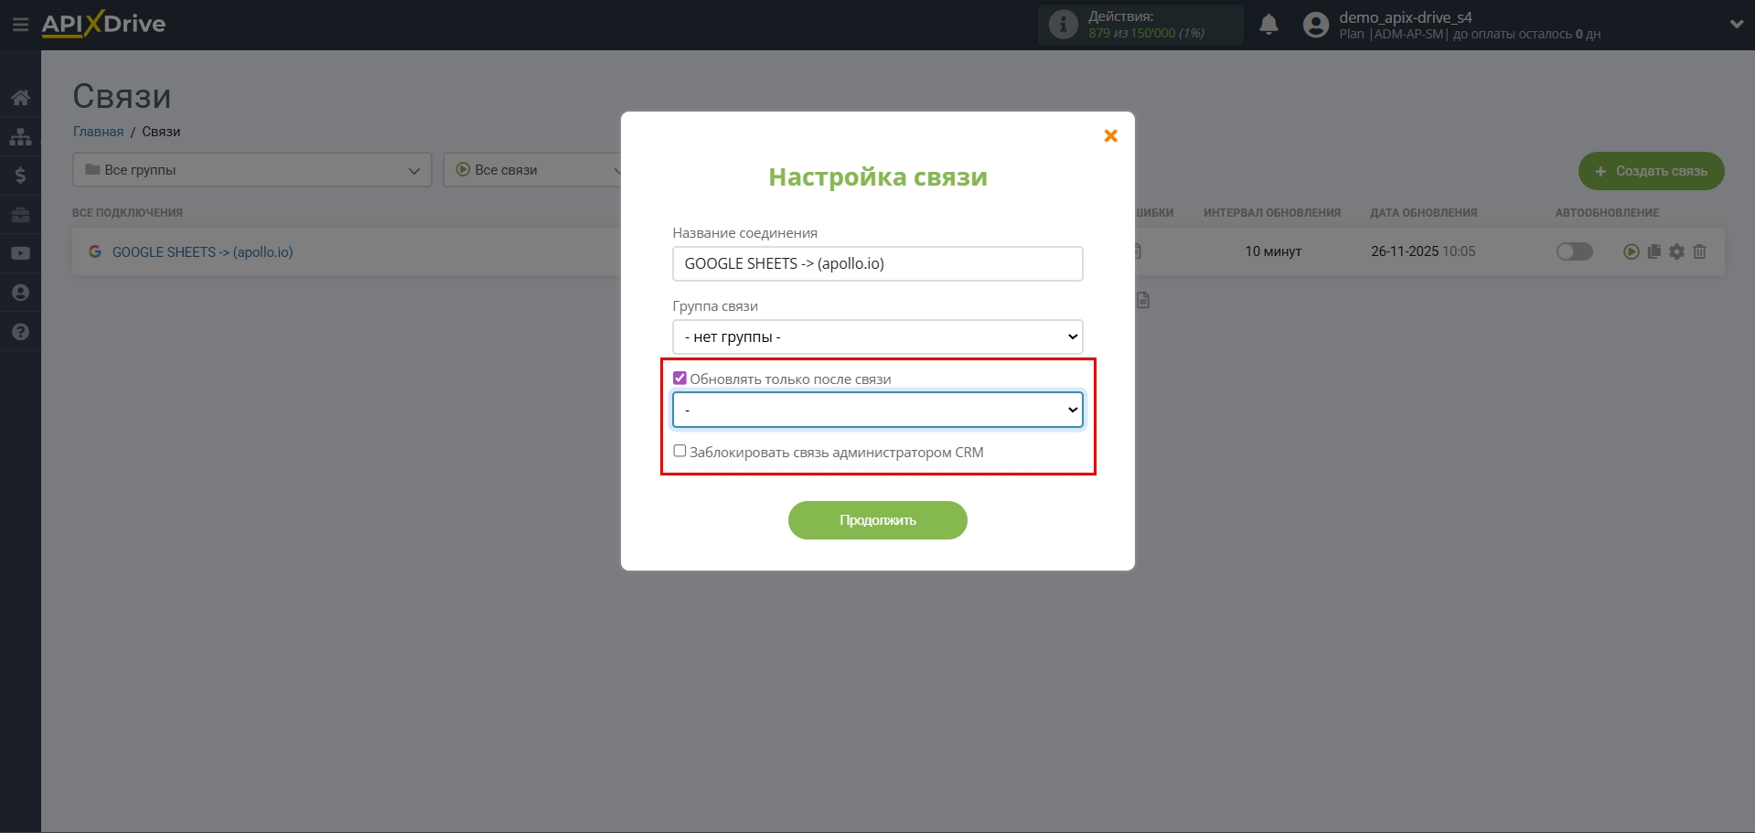The image size is (1755, 833).
Task: Open the 'Группа связи' dropdown
Action: [x=876, y=336]
